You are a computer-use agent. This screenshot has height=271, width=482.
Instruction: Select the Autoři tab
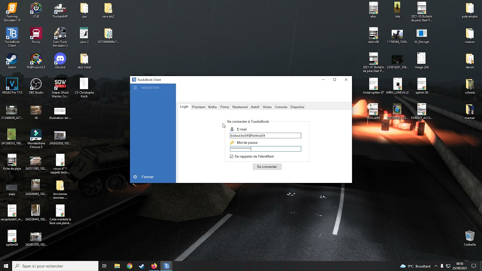point(255,107)
